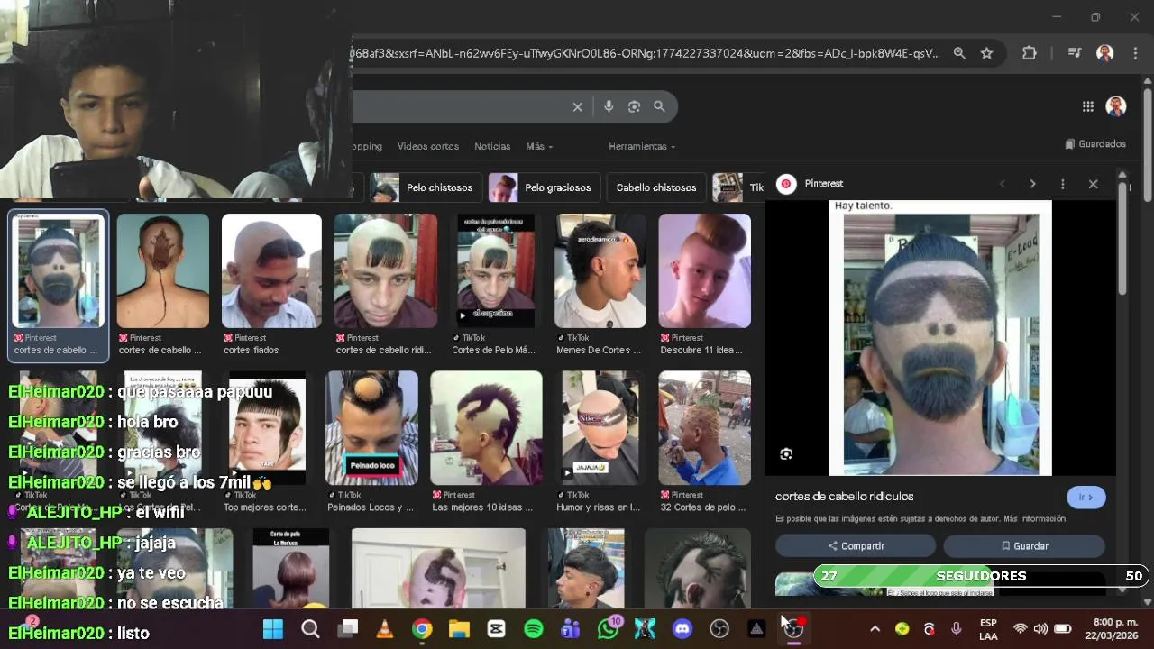Go to previous image in preview panel

[1002, 184]
